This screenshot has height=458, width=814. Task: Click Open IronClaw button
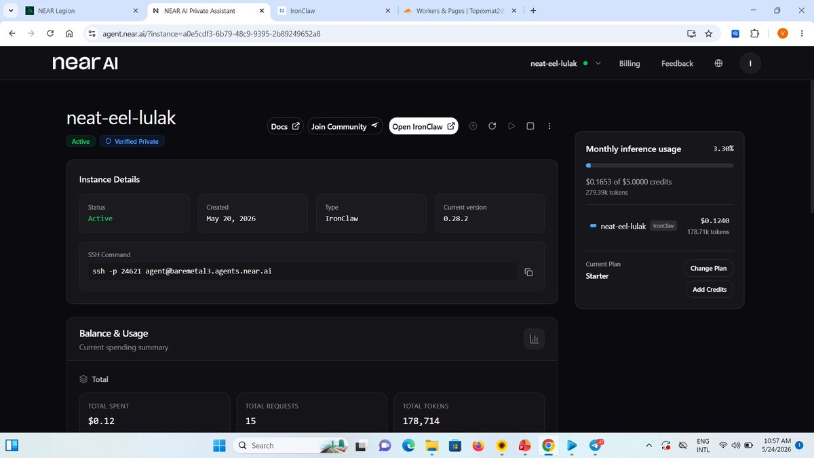click(x=424, y=126)
